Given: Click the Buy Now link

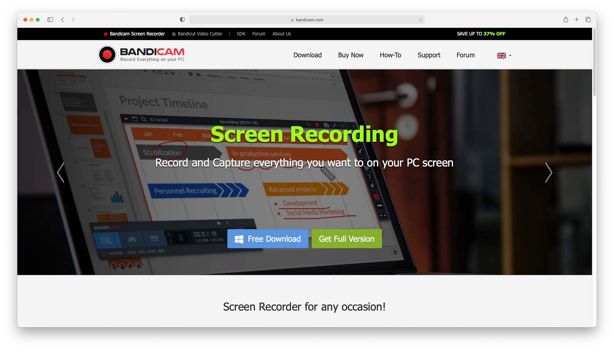Looking at the screenshot, I should click(350, 55).
